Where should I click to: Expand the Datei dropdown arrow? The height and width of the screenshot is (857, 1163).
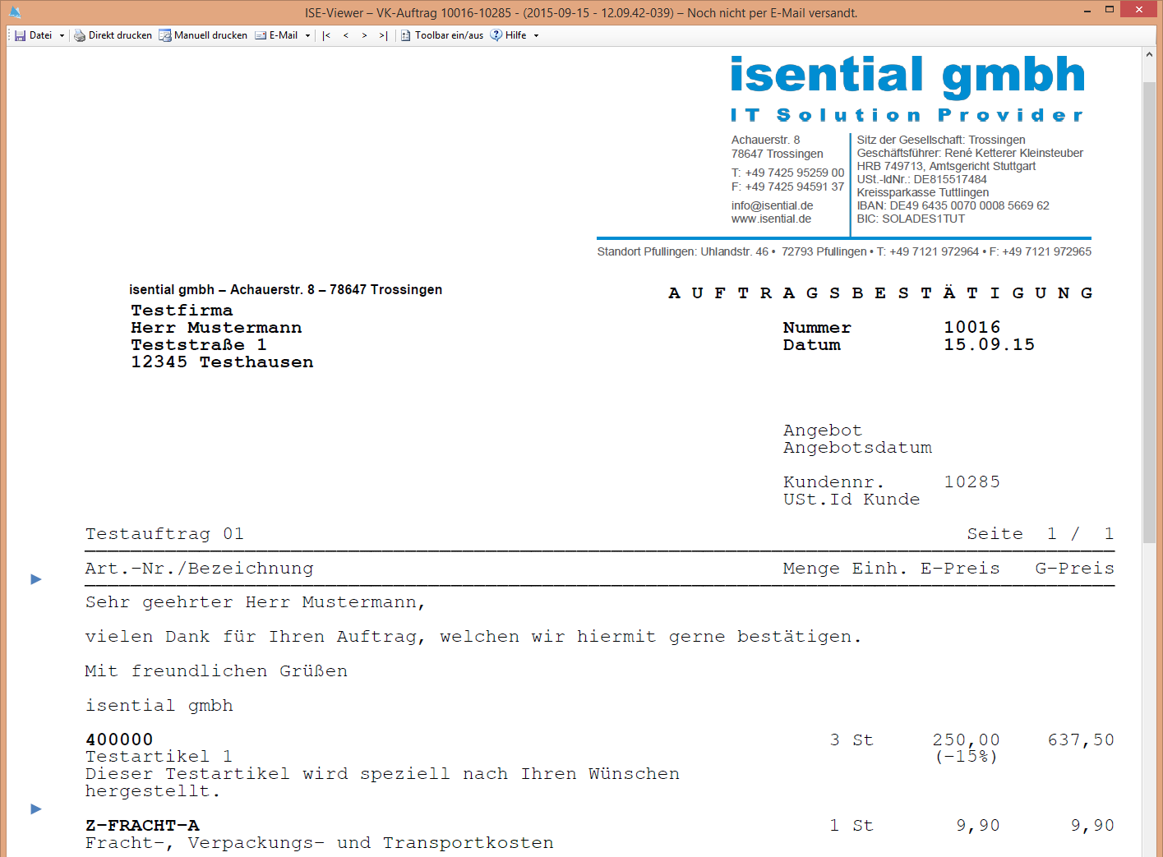point(62,35)
